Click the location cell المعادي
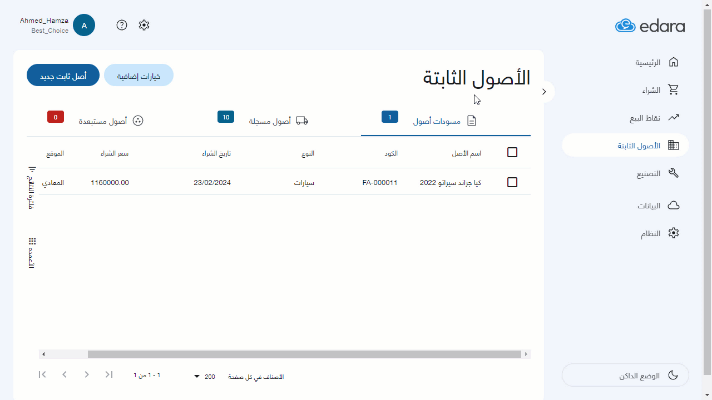Screen dimensions: 712x400 [53, 182]
